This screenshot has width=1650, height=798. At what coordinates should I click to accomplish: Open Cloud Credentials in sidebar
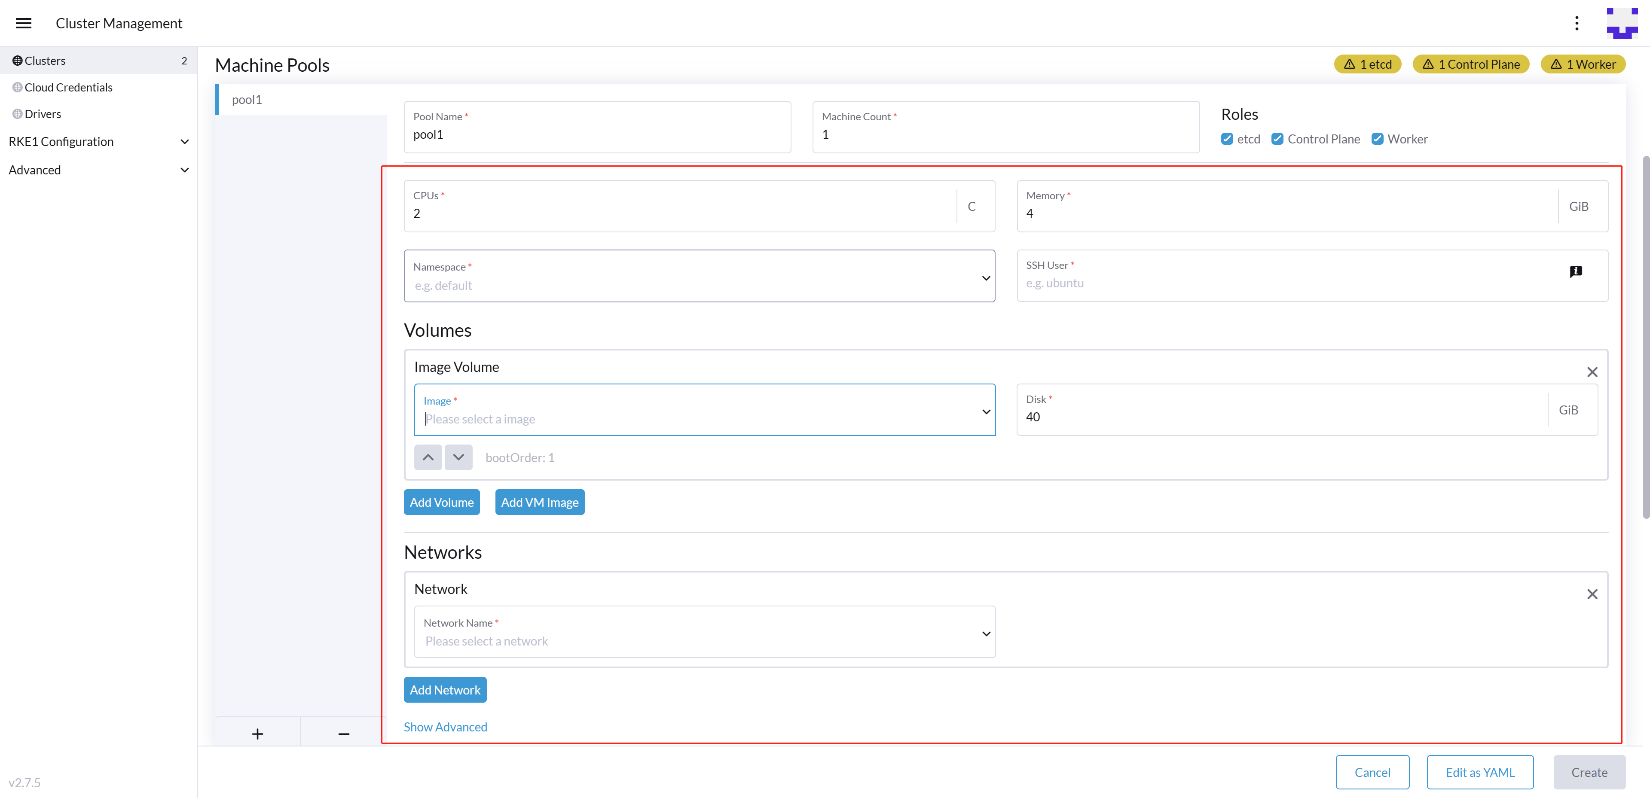point(69,87)
